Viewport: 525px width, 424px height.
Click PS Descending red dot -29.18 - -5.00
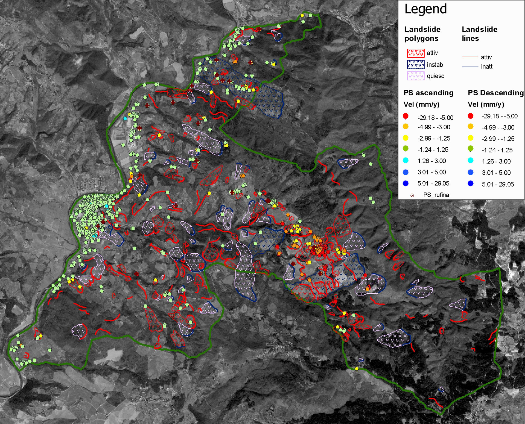[470, 116]
